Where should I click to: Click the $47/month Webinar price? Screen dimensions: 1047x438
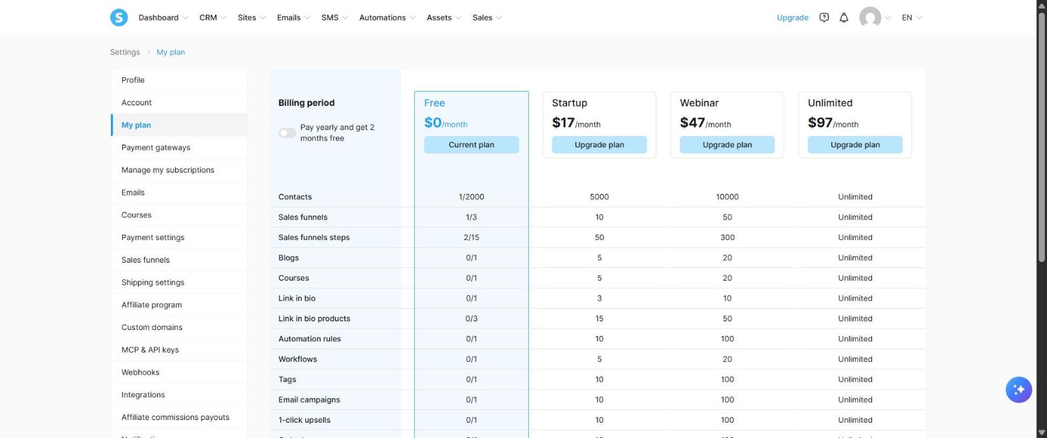(705, 123)
